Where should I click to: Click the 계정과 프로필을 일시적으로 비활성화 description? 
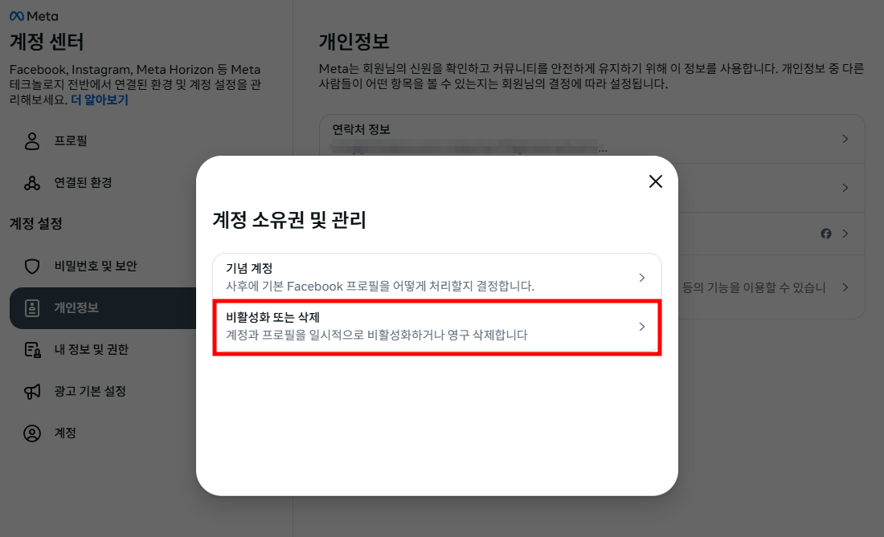point(377,335)
